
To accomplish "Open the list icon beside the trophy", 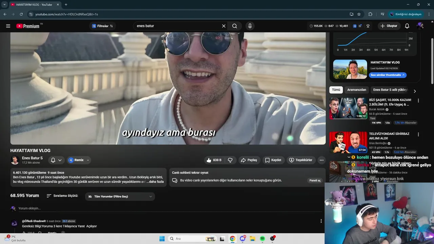I will click(x=360, y=26).
